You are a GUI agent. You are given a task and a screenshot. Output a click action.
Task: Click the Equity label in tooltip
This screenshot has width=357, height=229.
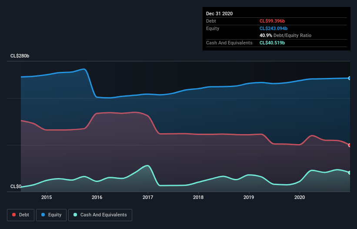click(213, 28)
